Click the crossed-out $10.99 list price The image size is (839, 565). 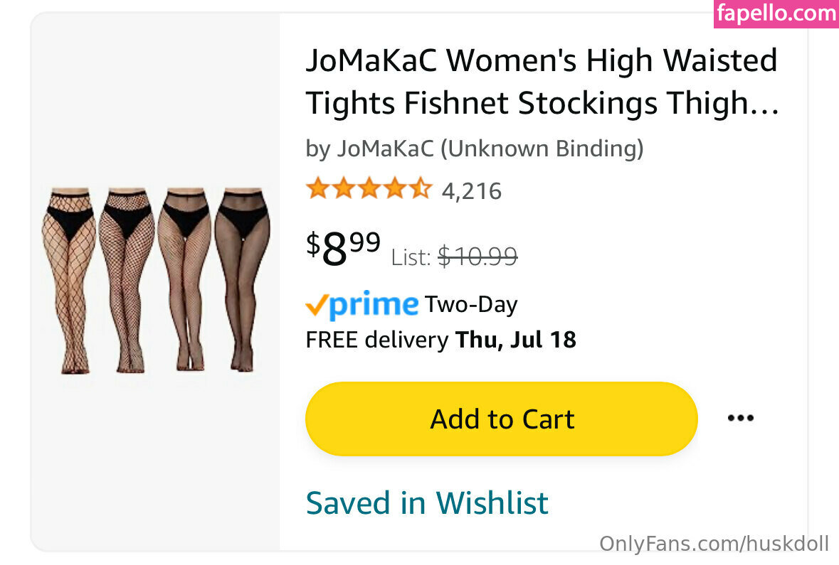click(x=477, y=256)
